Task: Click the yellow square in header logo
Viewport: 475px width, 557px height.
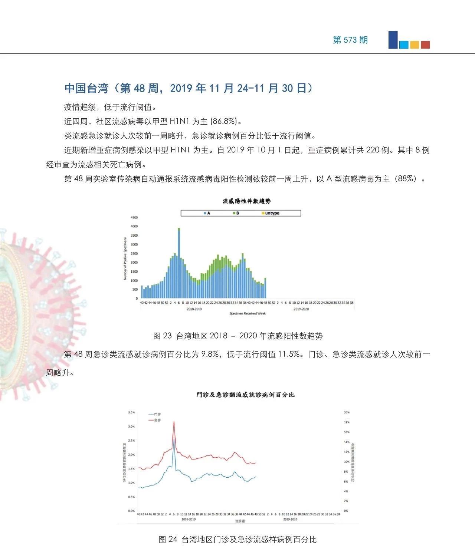Action: pyautogui.click(x=415, y=45)
